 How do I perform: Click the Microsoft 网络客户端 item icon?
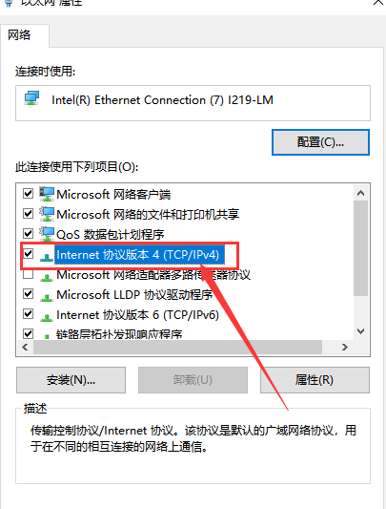(x=47, y=194)
